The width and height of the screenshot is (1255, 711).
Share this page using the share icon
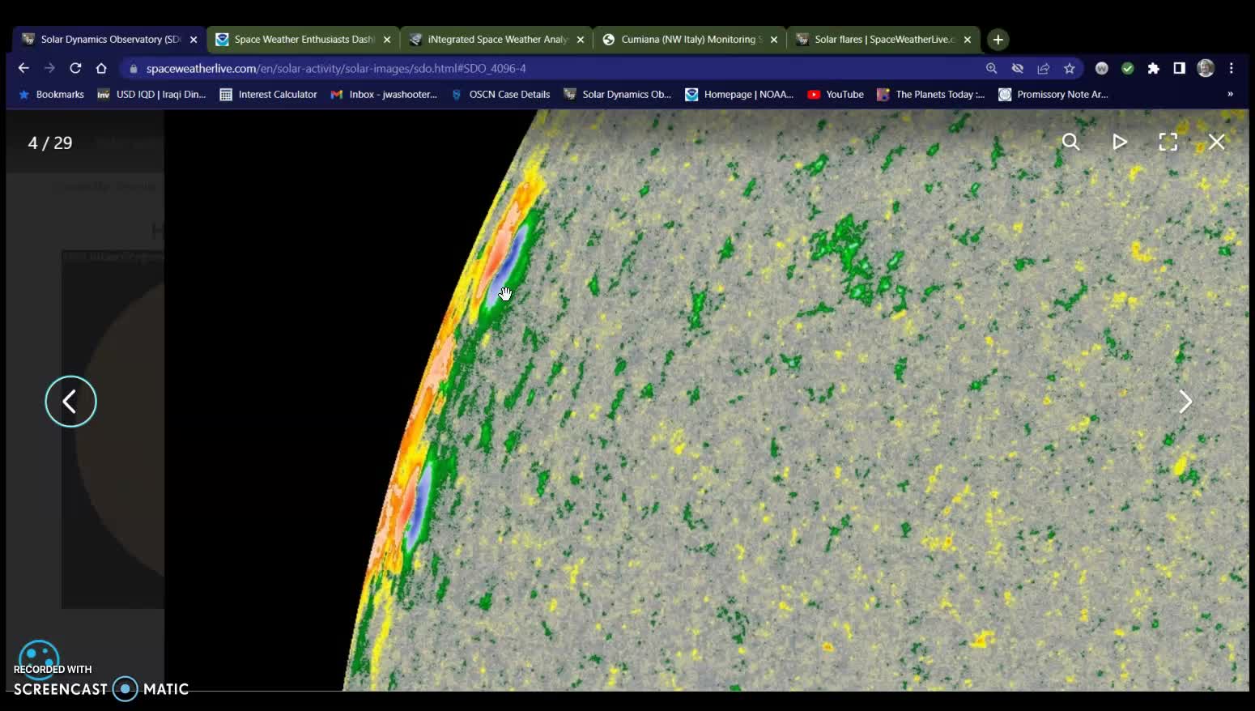coord(1044,69)
